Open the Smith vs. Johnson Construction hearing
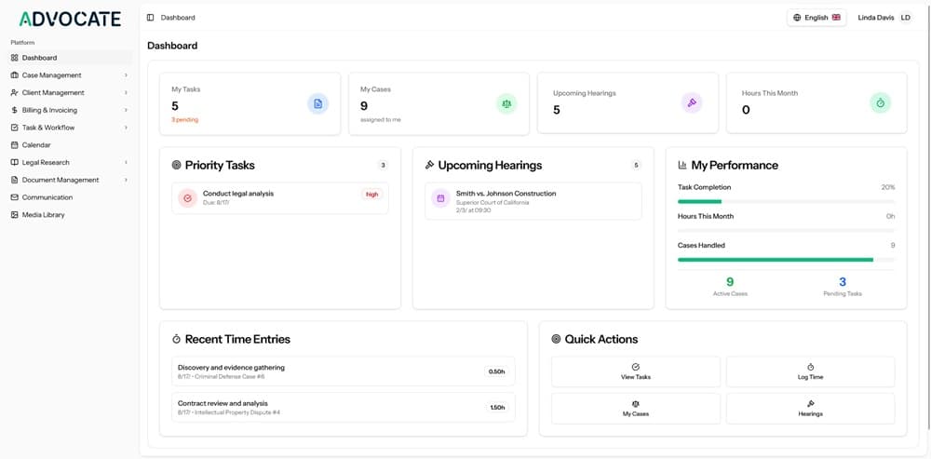Image resolution: width=931 pixels, height=459 pixels. [533, 200]
